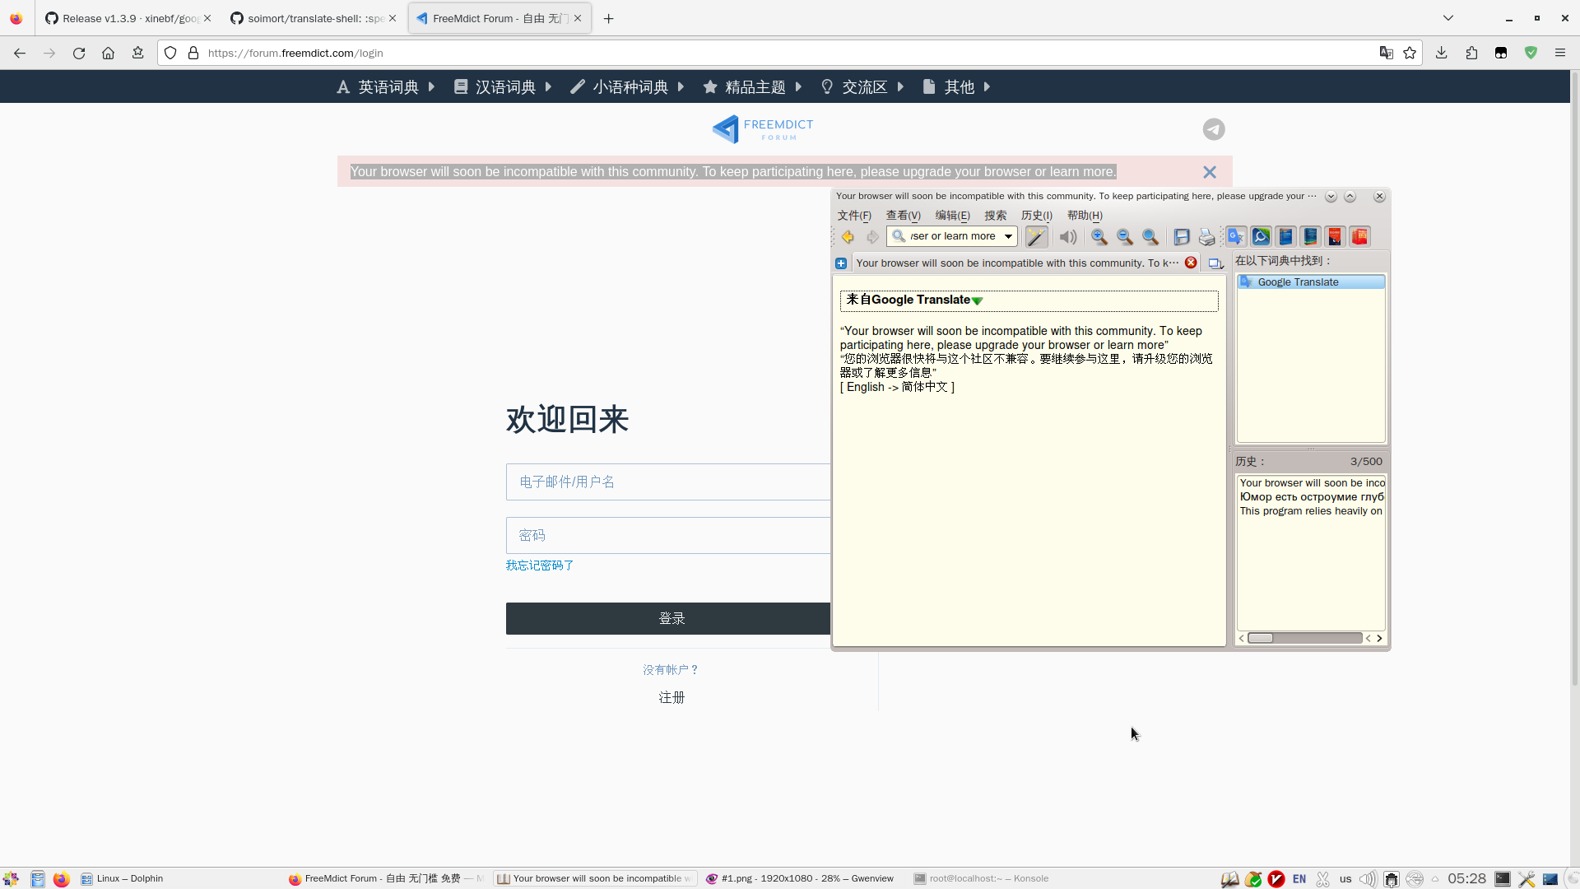The width and height of the screenshot is (1580, 889).
Task: Select history entry 'Your browser will soon be inco'
Action: pyautogui.click(x=1311, y=483)
